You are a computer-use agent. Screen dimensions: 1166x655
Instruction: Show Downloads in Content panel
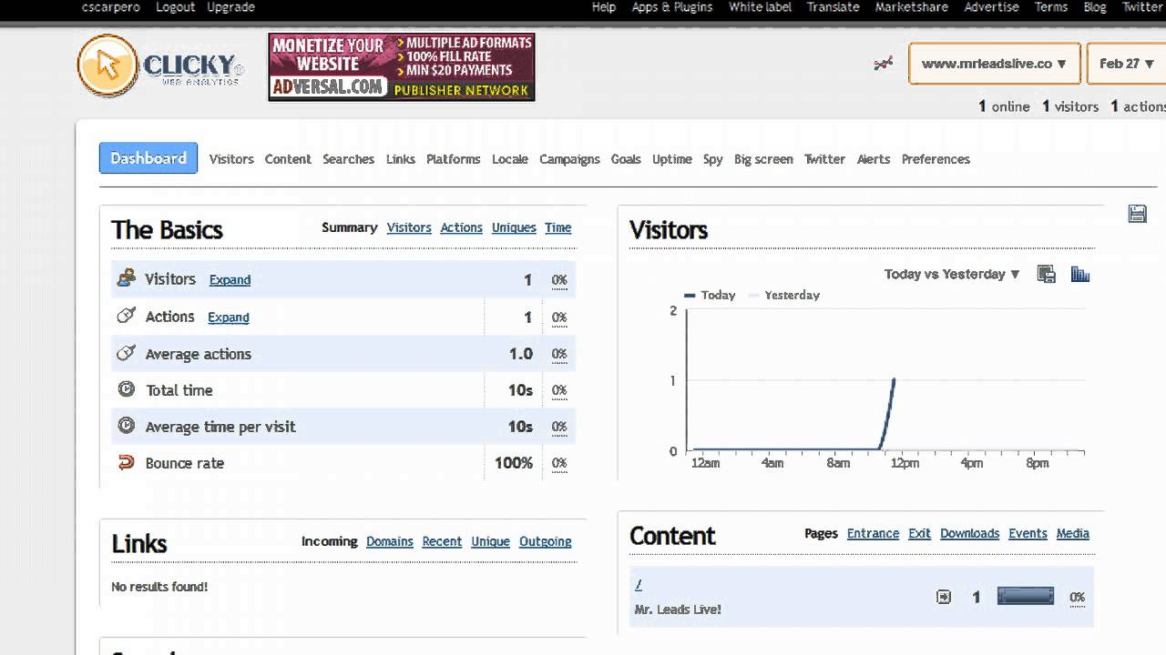click(x=970, y=534)
